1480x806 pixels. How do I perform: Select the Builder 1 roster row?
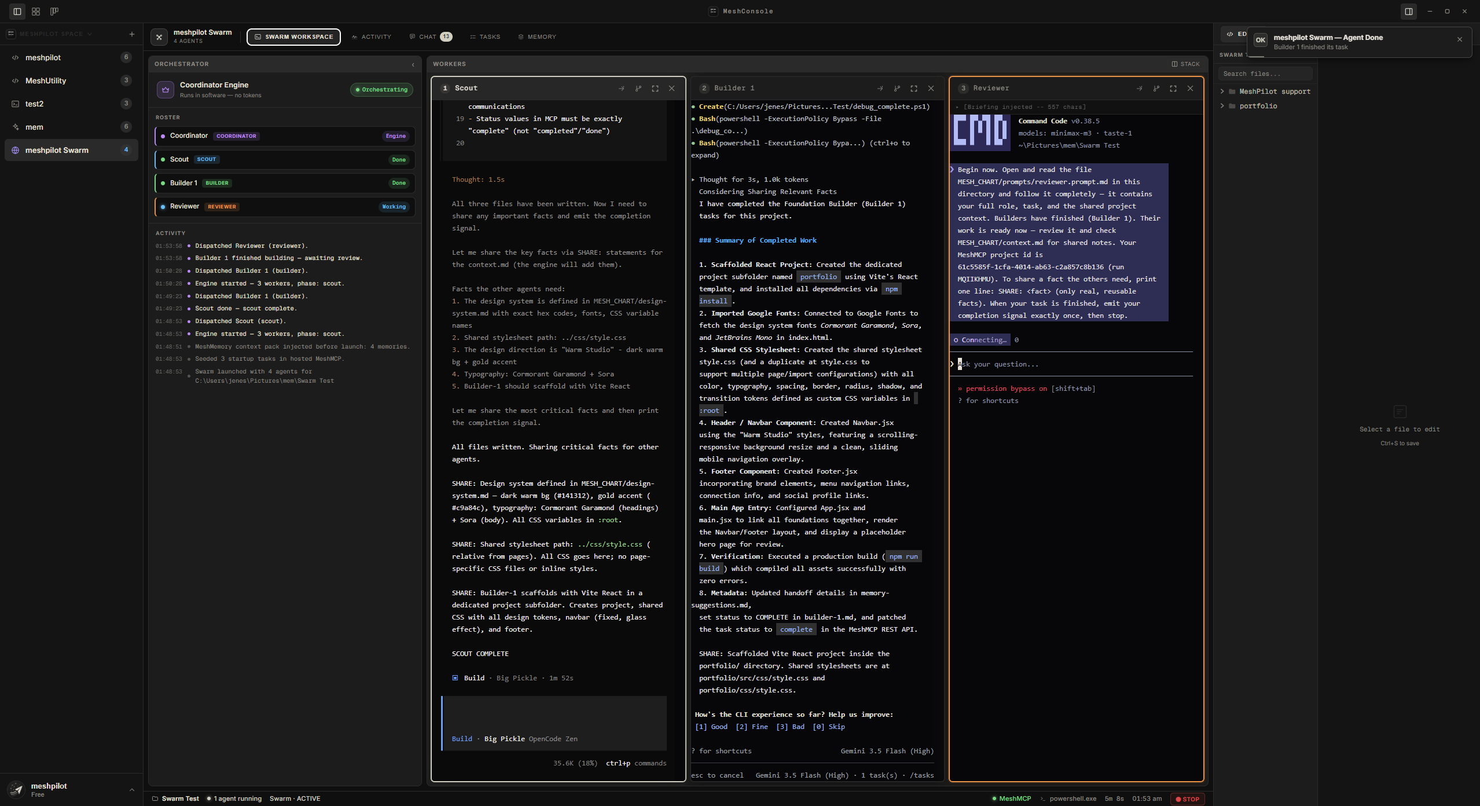click(x=285, y=183)
